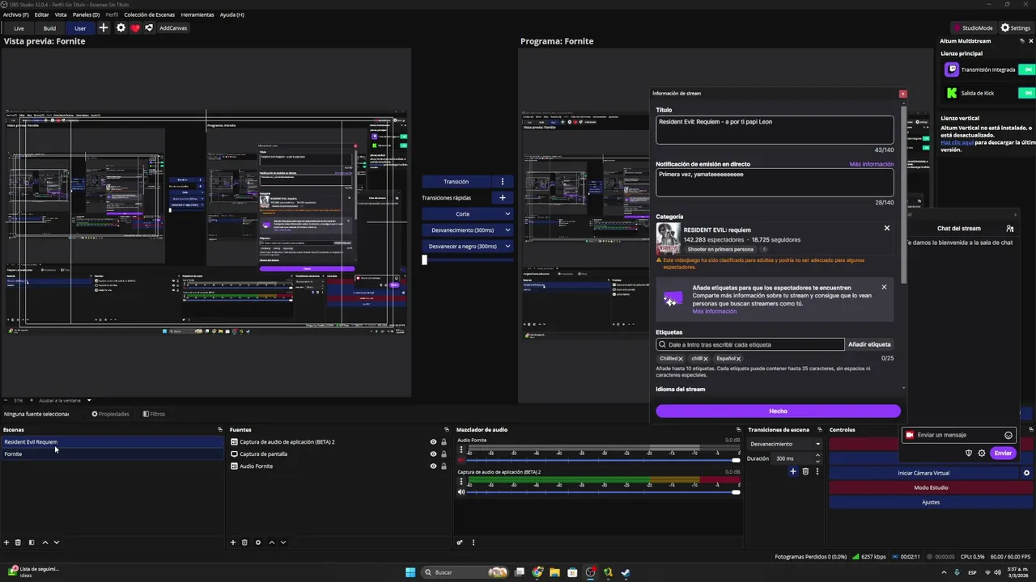Toggle visibility of Captura de audio de aplicación source
Screen dimensions: 1036x582
433,442
